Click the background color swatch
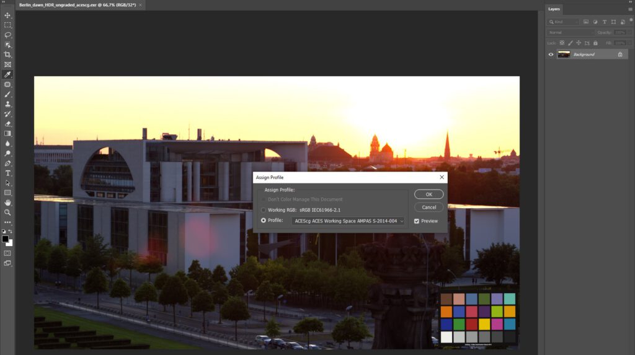The height and width of the screenshot is (355, 635). (10, 243)
